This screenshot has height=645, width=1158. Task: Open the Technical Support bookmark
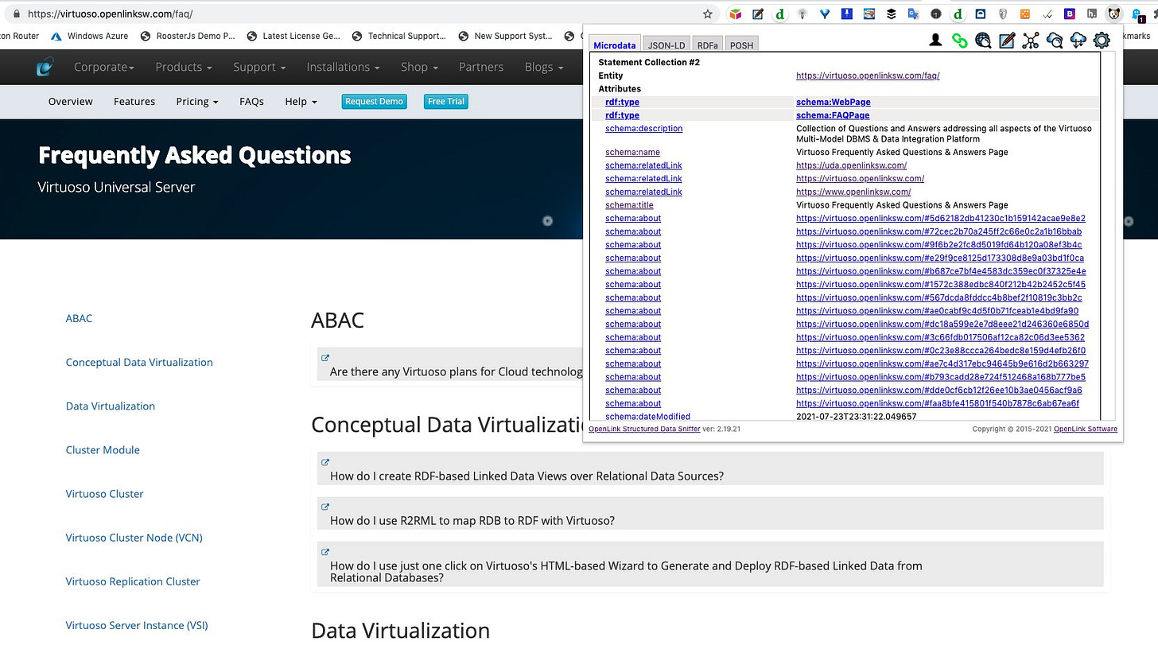400,36
